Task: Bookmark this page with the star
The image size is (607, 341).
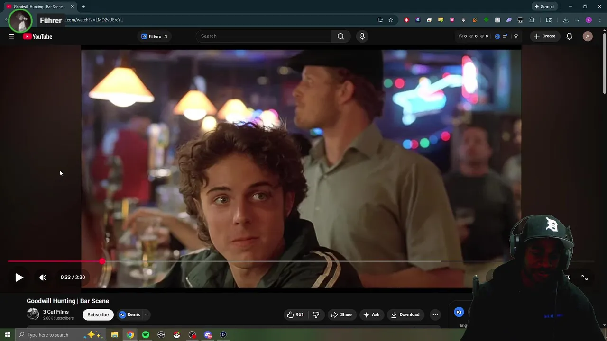Action: [x=391, y=20]
